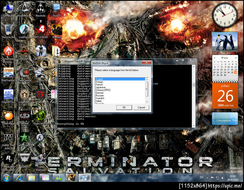Show hidden tray icons arrow
Viewport: 244px width, 190px height.
pyautogui.click(x=207, y=178)
